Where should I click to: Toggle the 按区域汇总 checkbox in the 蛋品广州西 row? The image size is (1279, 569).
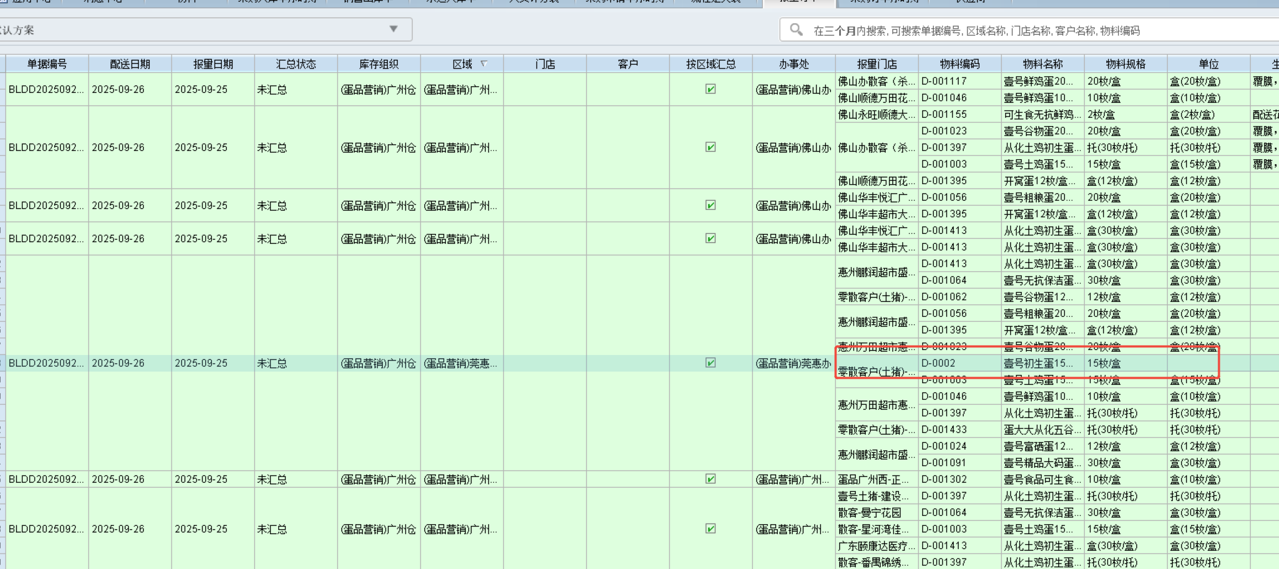coord(710,479)
